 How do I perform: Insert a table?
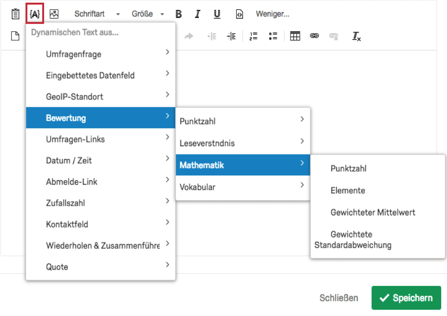coord(295,36)
